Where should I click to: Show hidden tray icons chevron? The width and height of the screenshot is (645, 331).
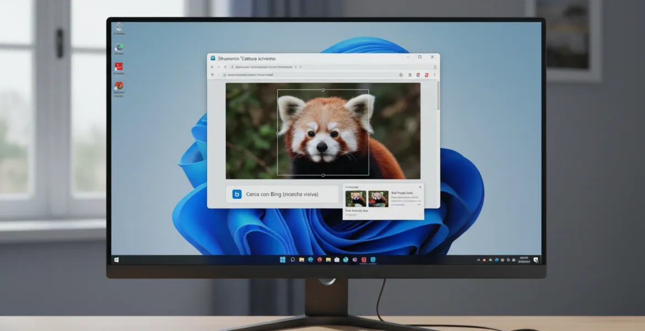click(x=477, y=260)
